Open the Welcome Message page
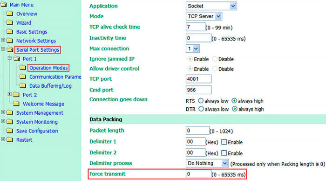Viewport: 326px width, 181px height. pyautogui.click(x=43, y=104)
